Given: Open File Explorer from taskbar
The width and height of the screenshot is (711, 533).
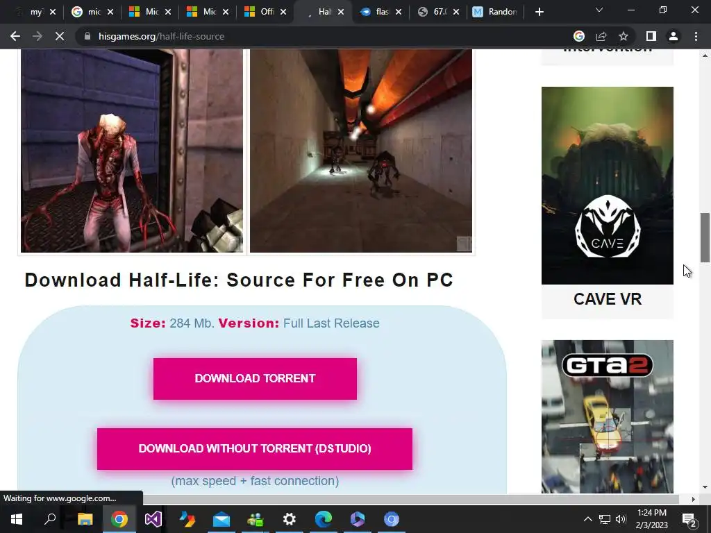Looking at the screenshot, I should [x=85, y=519].
